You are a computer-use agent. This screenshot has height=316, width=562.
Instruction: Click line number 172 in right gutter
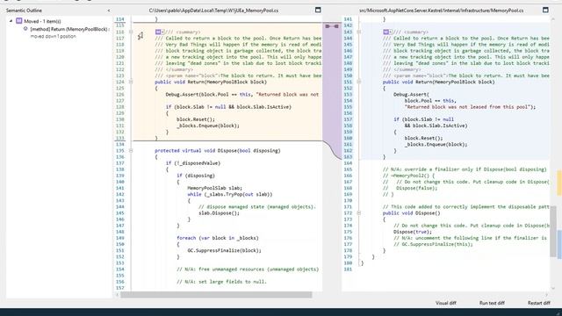coord(348,213)
